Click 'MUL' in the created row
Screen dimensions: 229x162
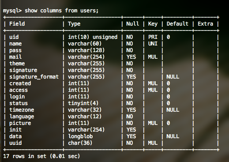(x=153, y=83)
